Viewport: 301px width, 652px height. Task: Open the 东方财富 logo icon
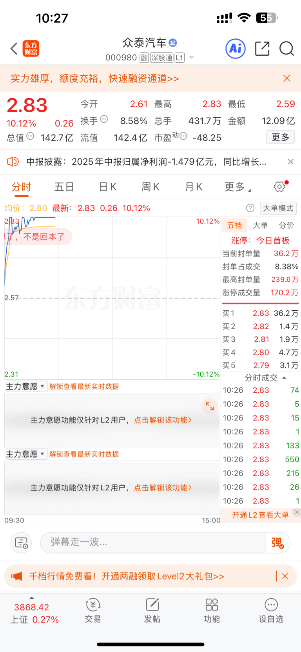(x=31, y=49)
